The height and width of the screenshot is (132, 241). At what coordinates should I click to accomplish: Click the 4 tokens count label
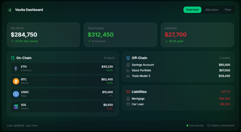click(x=109, y=58)
